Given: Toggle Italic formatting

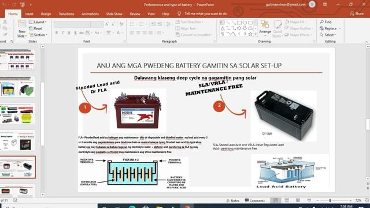Looking at the screenshot, I should pyautogui.click(x=62, y=33).
